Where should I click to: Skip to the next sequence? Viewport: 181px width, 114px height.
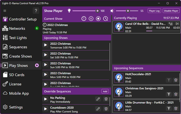177,24
